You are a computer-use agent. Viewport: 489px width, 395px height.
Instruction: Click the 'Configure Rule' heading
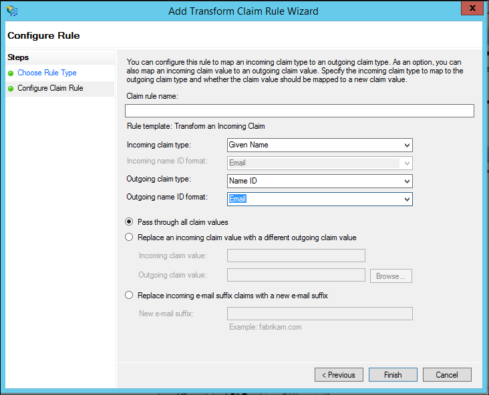click(43, 35)
